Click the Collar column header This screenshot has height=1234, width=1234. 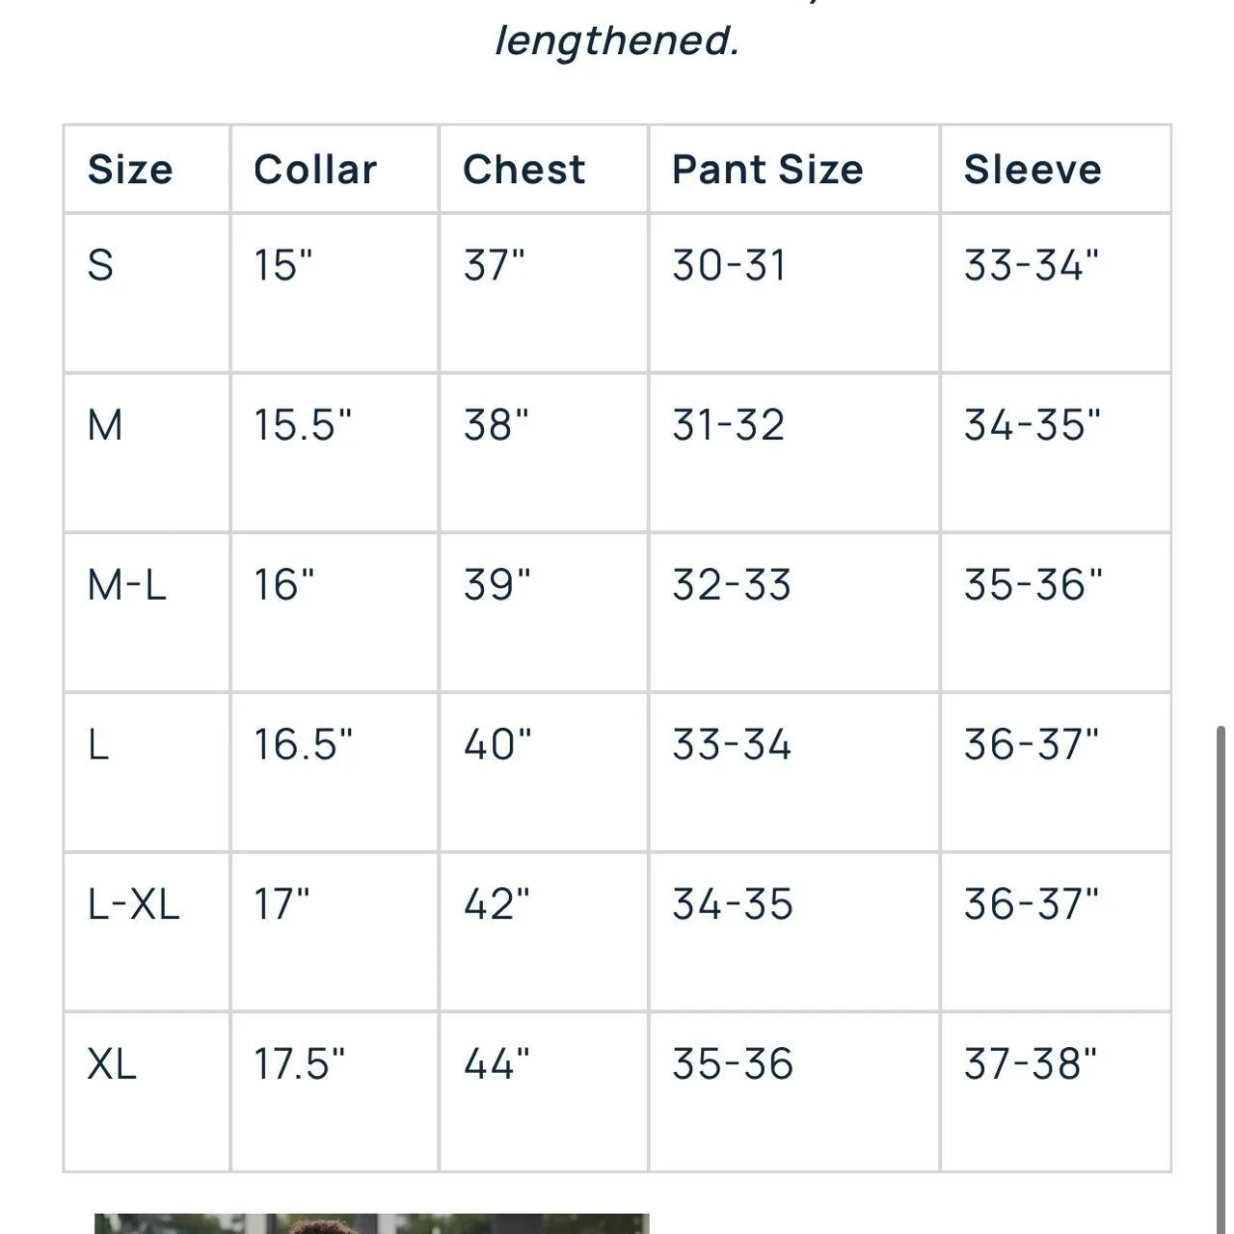tap(315, 170)
